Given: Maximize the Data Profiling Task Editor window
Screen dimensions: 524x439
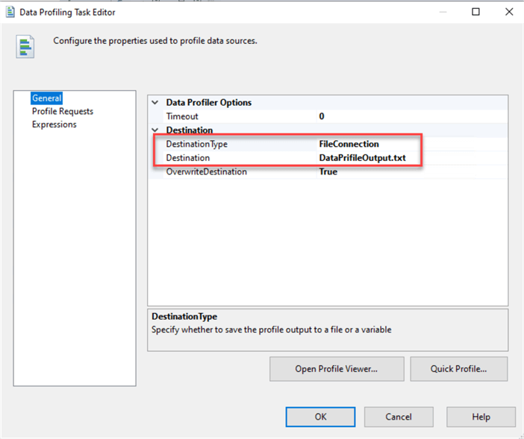Looking at the screenshot, I should coord(476,12).
